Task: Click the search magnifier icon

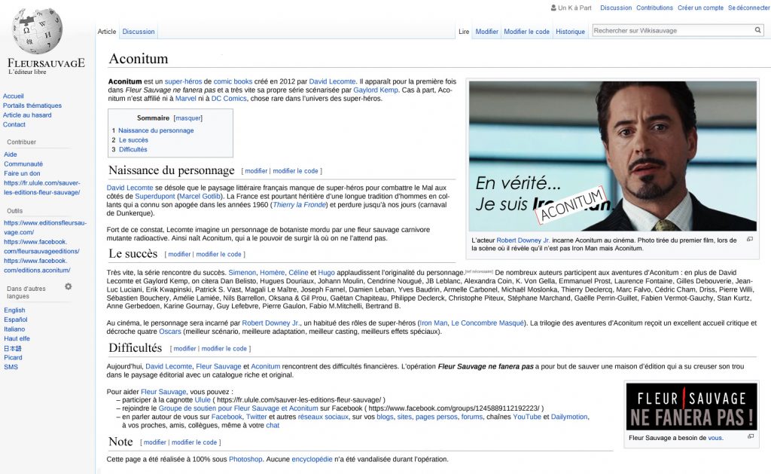Action: tap(757, 30)
